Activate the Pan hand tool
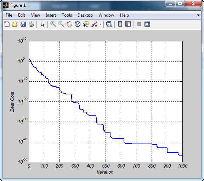This screenshot has width=204, height=181. [69, 24]
